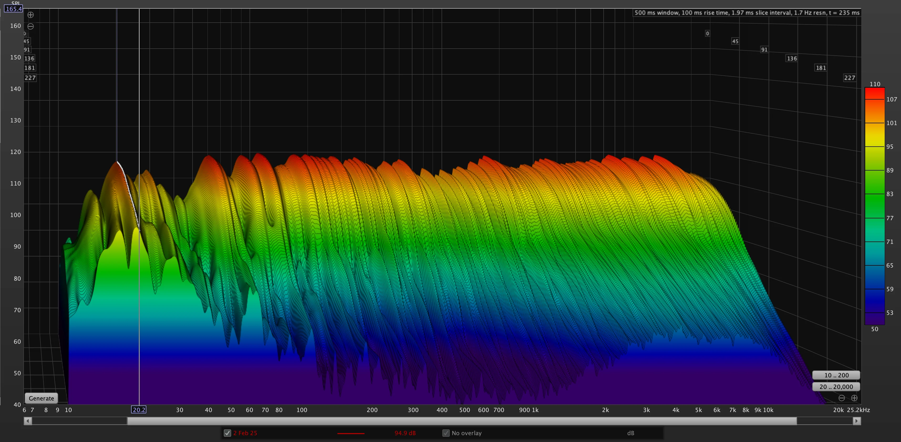Click the 227 time label at right
The image size is (901, 442).
point(850,78)
